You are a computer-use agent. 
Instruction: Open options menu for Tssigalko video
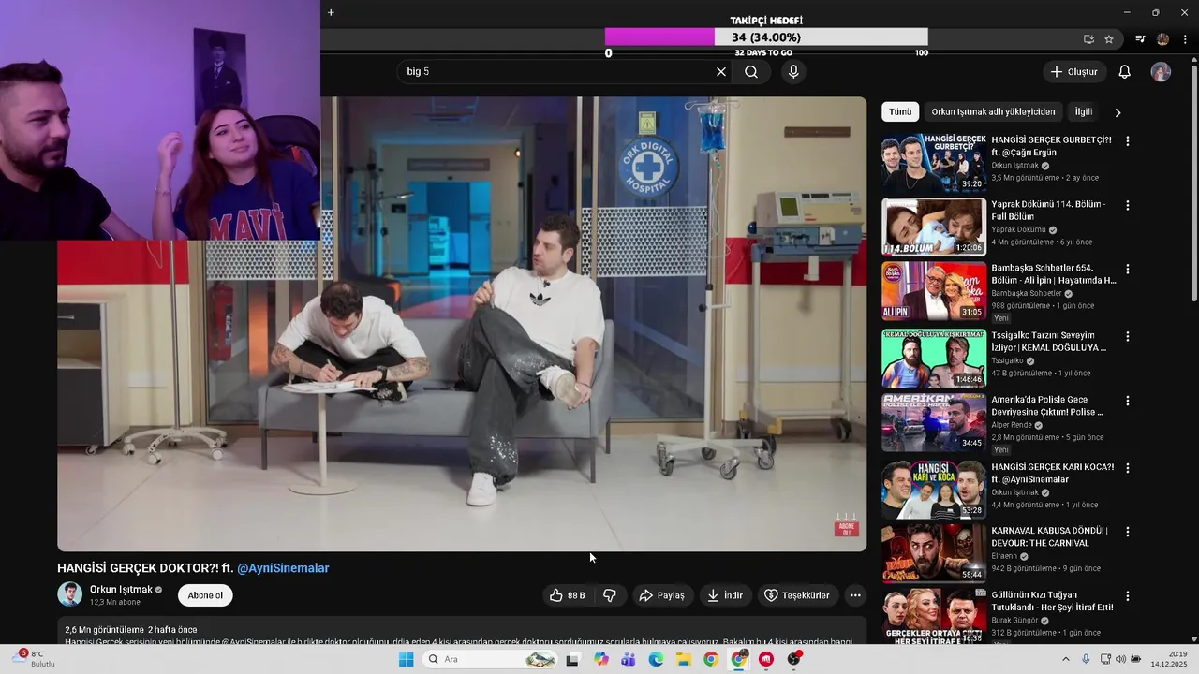(x=1128, y=336)
